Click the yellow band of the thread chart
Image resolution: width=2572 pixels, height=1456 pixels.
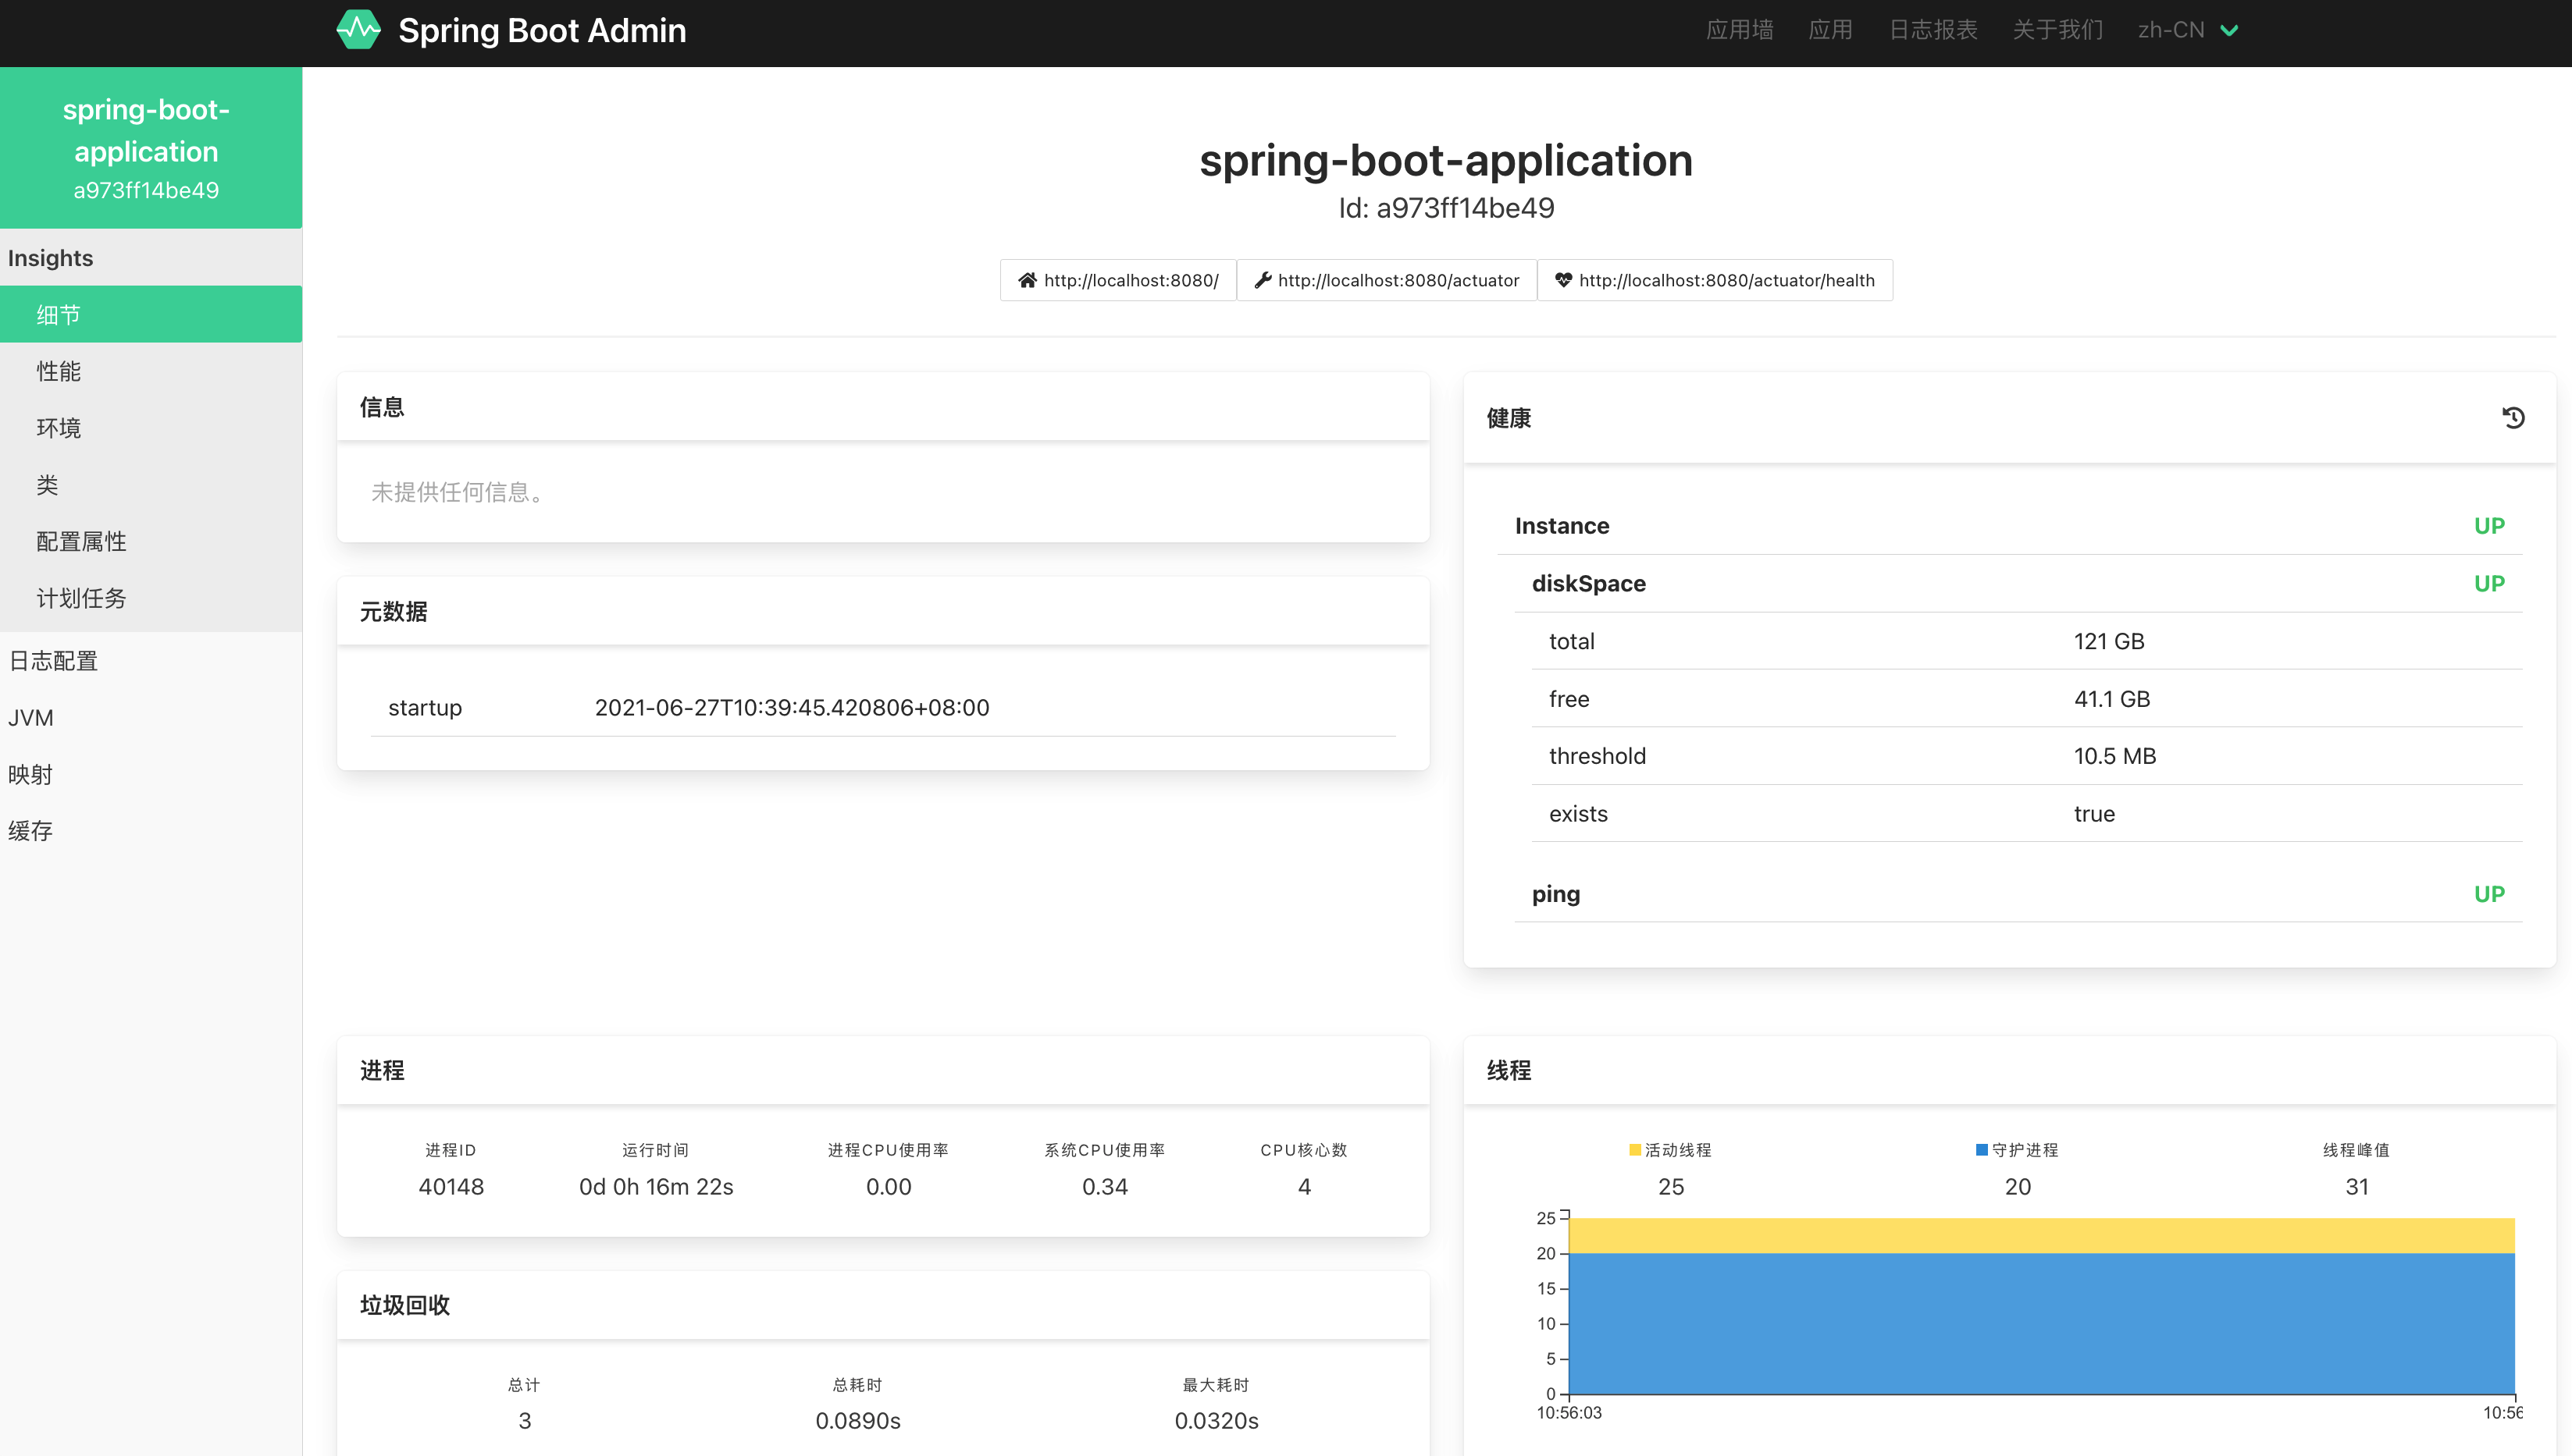[x=2041, y=1236]
